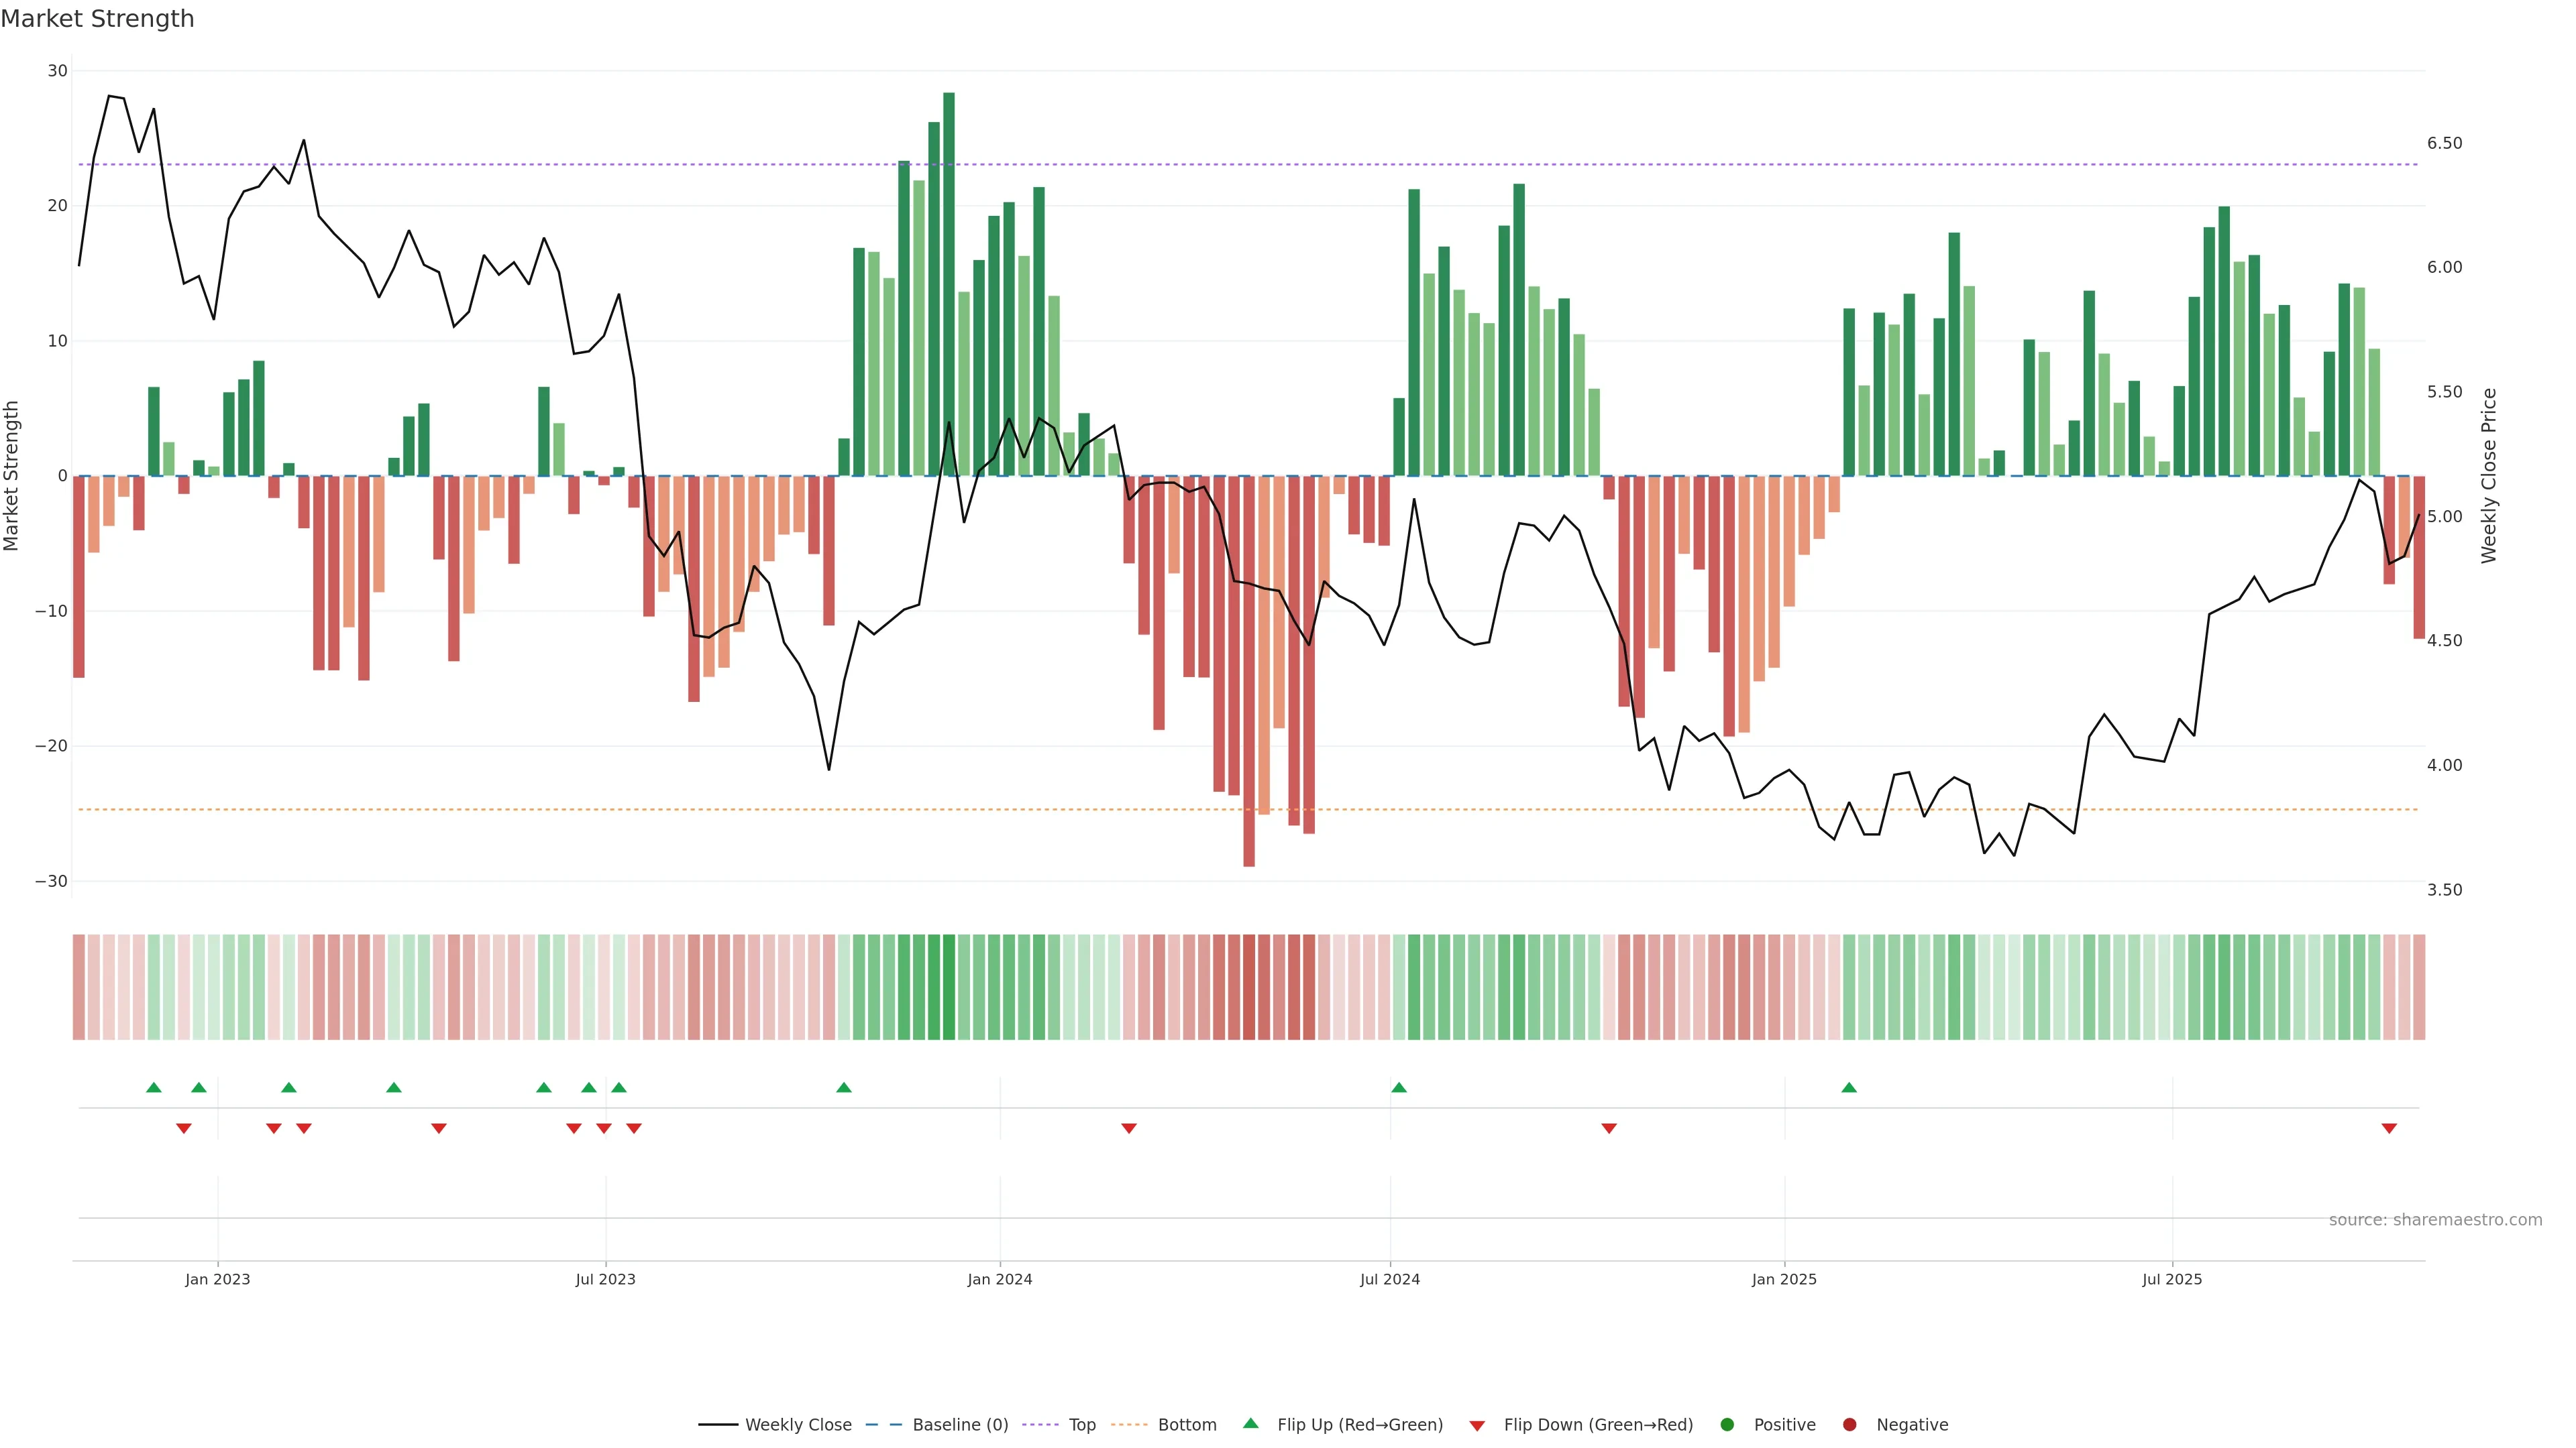Click the last red flip-down triangle in late 2025
The height and width of the screenshot is (1448, 2576).
(x=2389, y=1128)
